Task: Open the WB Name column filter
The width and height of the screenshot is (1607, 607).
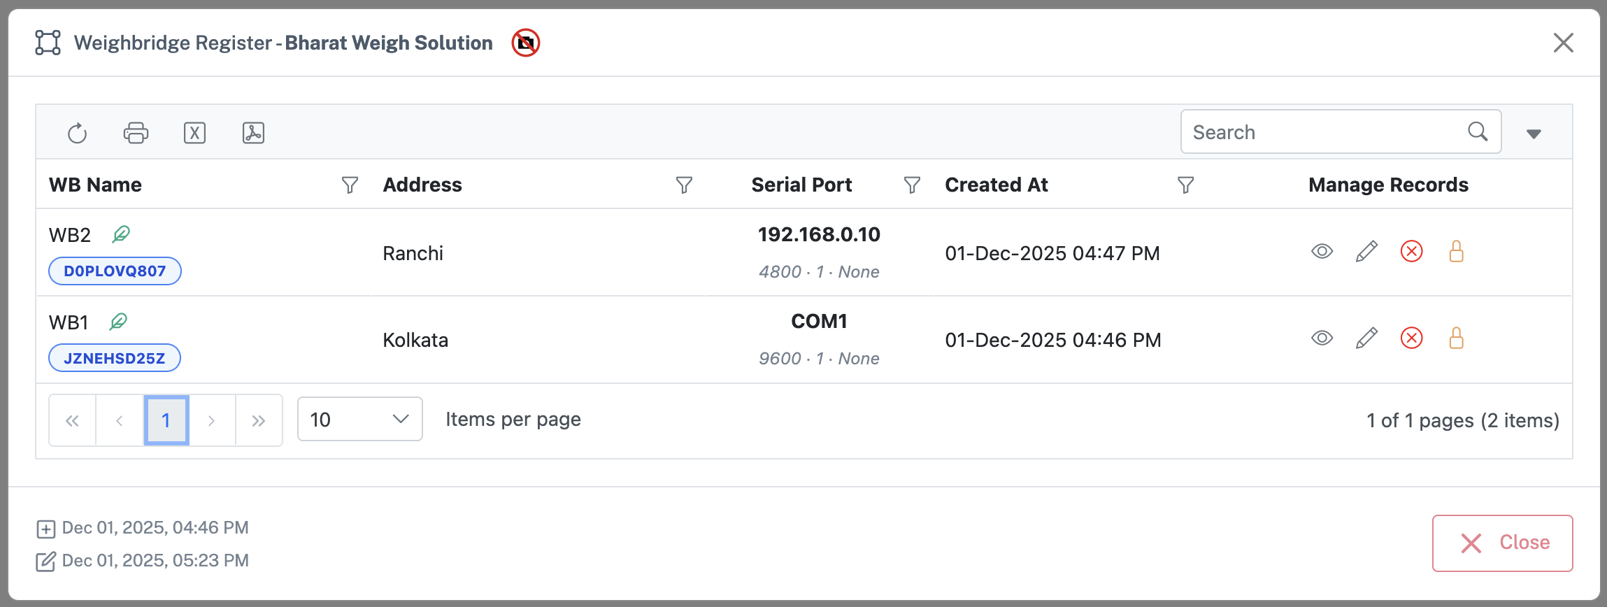Action: tap(350, 185)
